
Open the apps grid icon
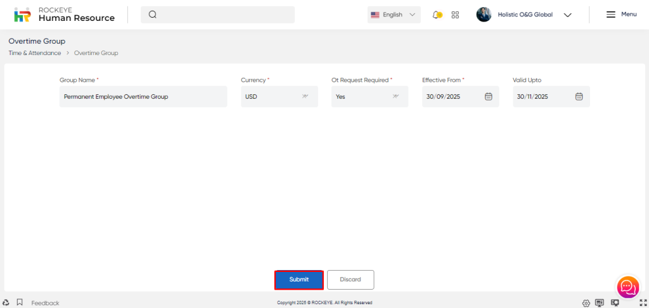coord(455,15)
